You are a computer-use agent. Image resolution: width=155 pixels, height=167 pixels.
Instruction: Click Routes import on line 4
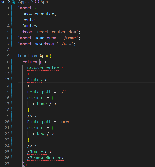[x=30, y=26]
